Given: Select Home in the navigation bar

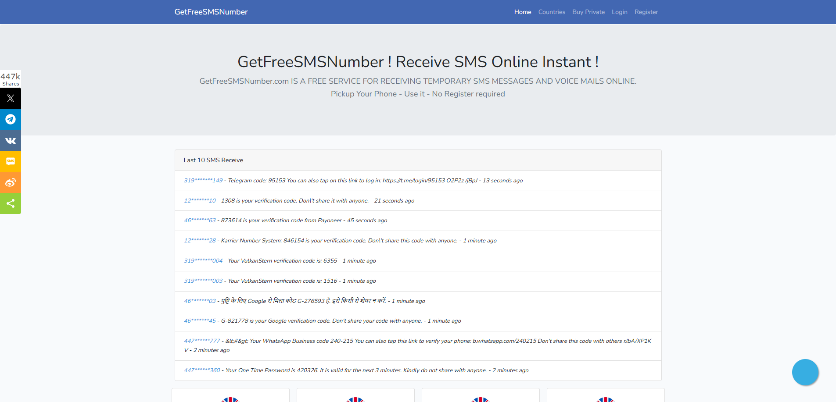Looking at the screenshot, I should [522, 12].
